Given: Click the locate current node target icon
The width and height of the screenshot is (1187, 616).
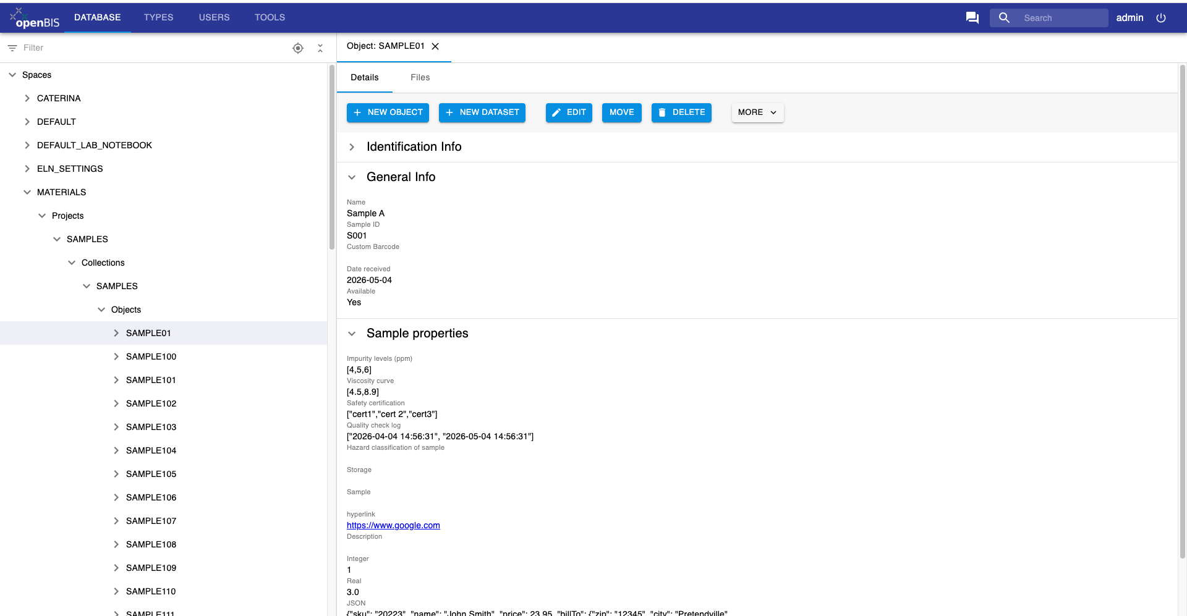Looking at the screenshot, I should (x=298, y=48).
